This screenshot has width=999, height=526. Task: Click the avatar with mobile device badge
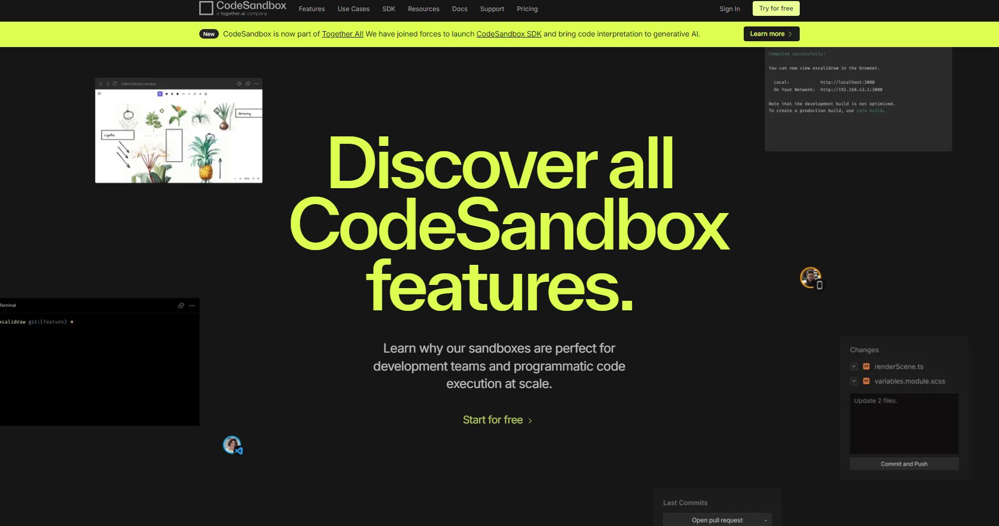[810, 278]
